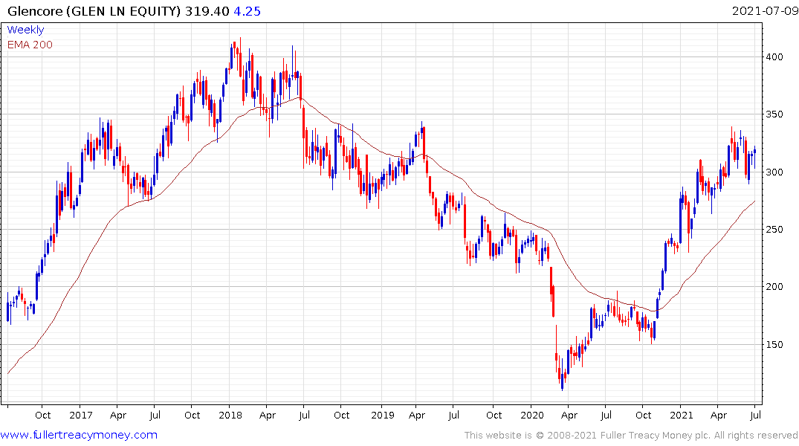Open the www.fullertreacymoney.com link

(x=79, y=435)
